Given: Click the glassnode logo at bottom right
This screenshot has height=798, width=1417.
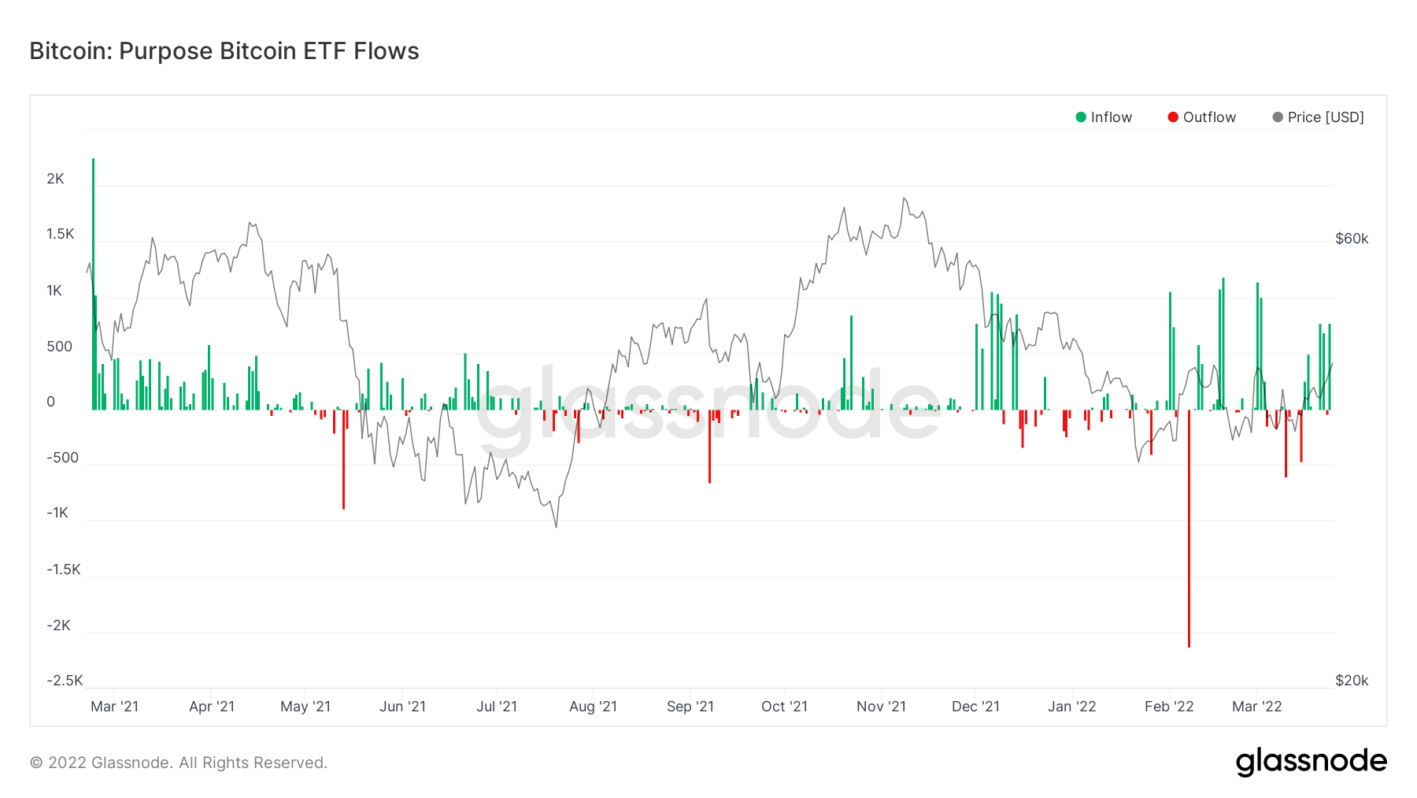Looking at the screenshot, I should (x=1311, y=761).
